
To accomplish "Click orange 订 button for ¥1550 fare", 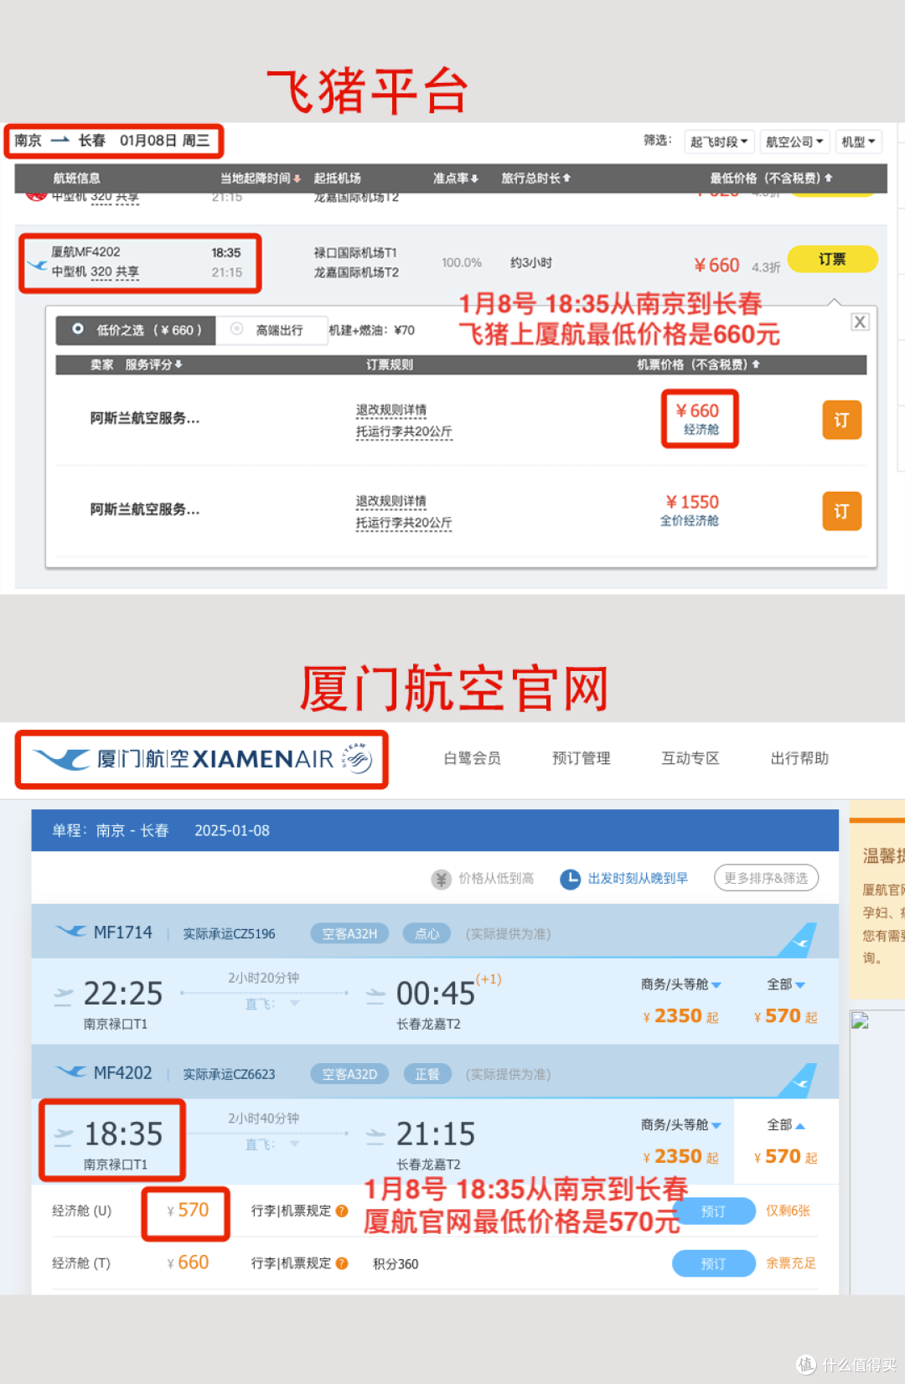I will coord(841,511).
